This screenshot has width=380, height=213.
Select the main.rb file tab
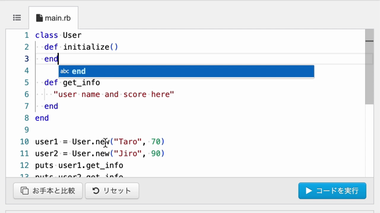[53, 18]
